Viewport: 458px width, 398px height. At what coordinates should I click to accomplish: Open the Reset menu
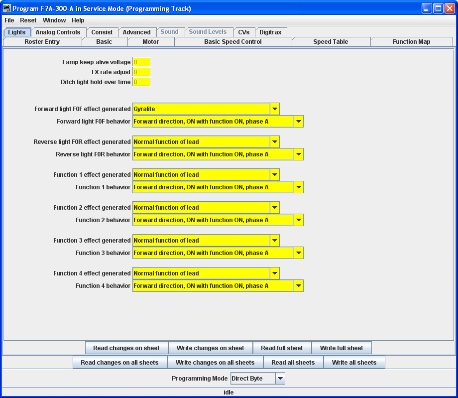click(x=28, y=20)
